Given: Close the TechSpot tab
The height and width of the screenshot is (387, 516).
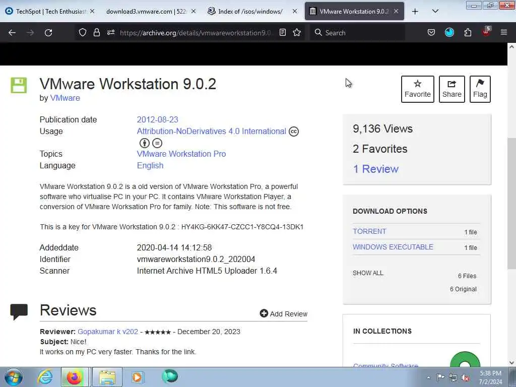Looking at the screenshot, I should tap(92, 11).
